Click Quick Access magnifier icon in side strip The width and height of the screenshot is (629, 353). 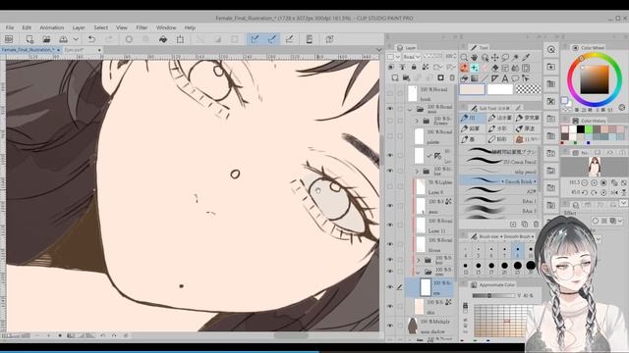[x=551, y=50]
